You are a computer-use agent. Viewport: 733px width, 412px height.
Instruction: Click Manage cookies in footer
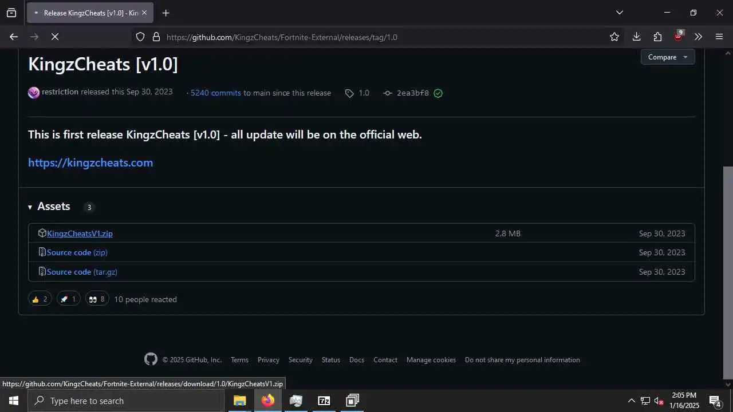pyautogui.click(x=431, y=360)
